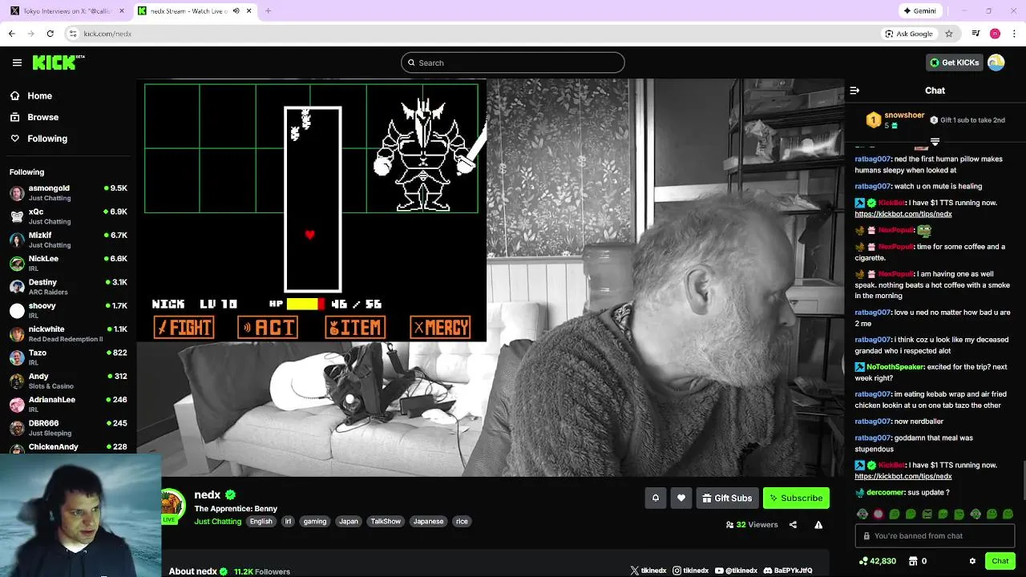Open the shop storefront icon in chat
Viewport: 1026px width, 577px height.
[x=913, y=561]
